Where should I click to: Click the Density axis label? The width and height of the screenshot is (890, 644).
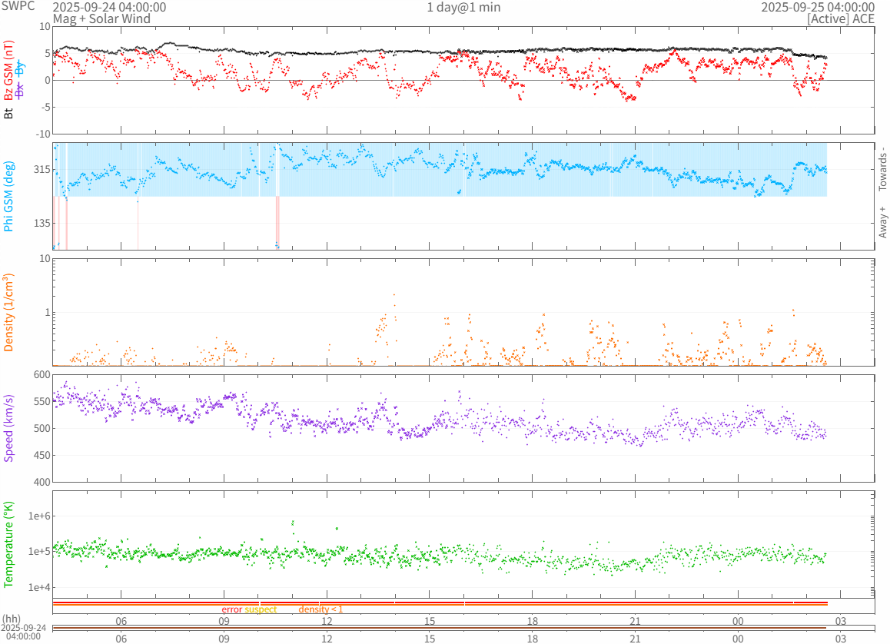9,313
